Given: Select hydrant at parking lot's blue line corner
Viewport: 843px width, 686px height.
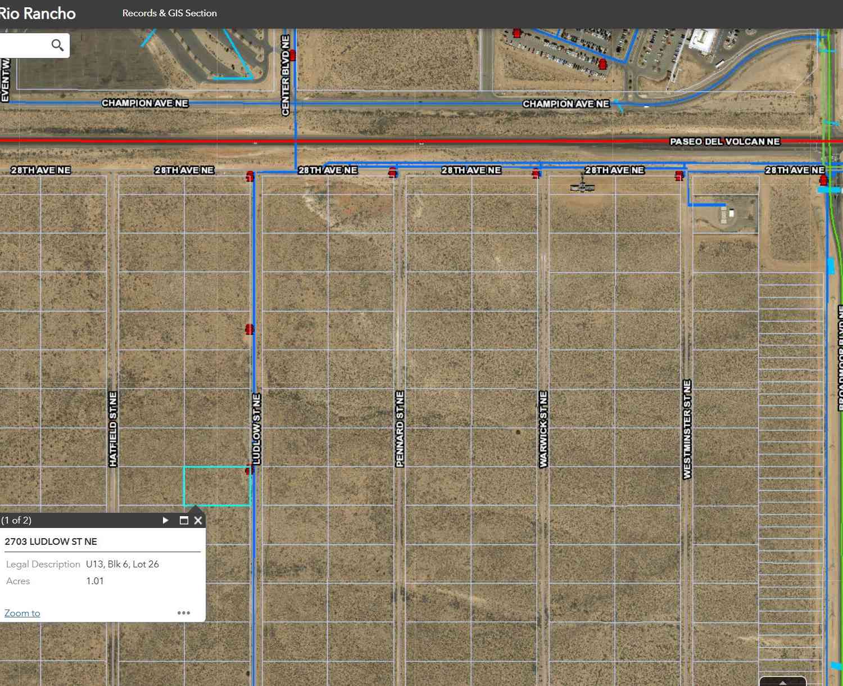Looking at the screenshot, I should 603,64.
